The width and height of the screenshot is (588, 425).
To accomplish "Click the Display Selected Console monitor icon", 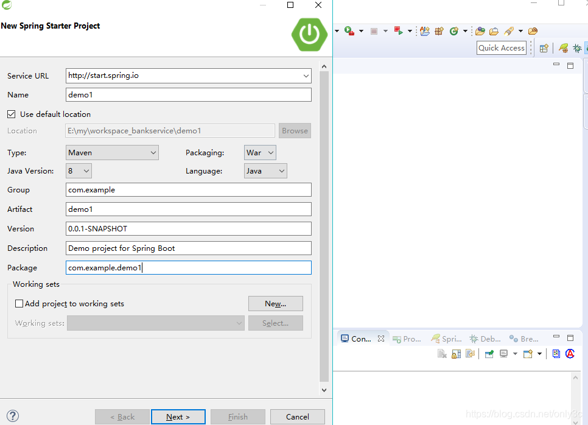I will point(503,354).
